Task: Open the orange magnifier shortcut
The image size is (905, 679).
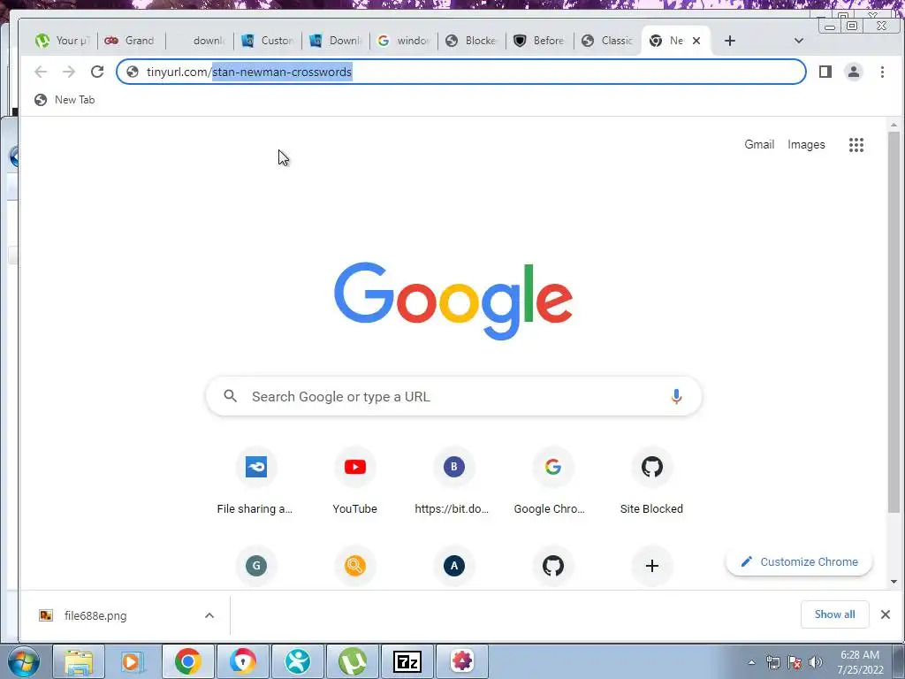Action: [x=355, y=566]
